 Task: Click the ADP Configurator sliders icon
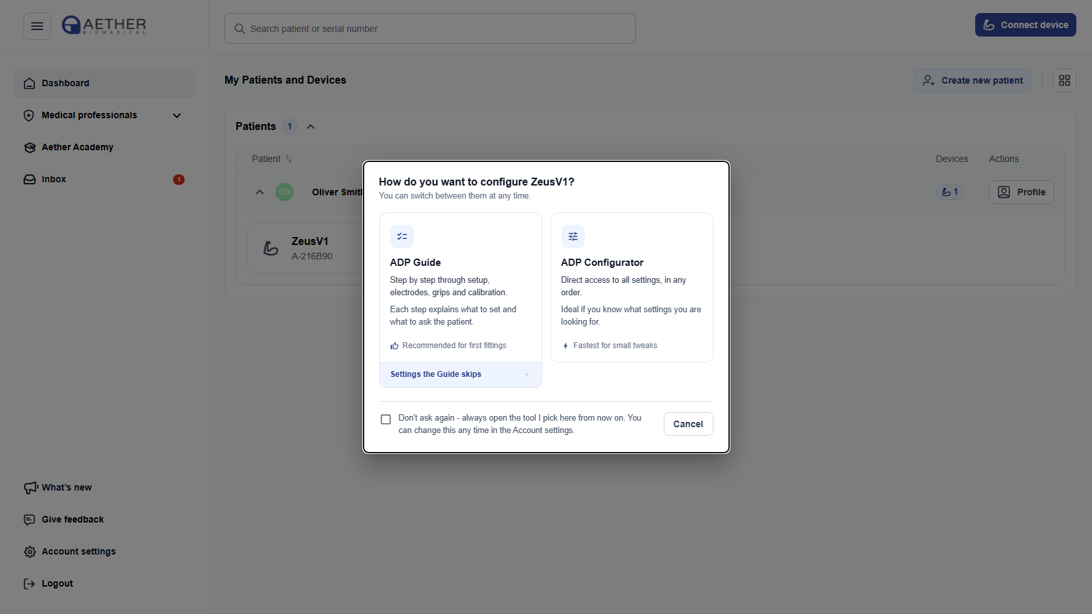coord(573,236)
